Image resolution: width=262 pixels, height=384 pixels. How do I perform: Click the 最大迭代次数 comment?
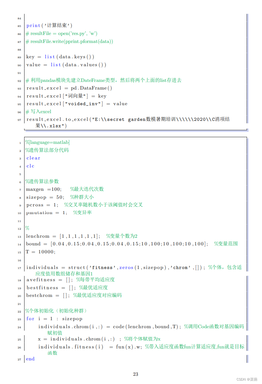pos(87,189)
